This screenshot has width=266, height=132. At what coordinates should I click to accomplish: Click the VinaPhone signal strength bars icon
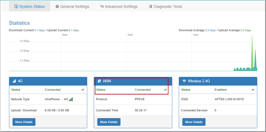(x=71, y=99)
